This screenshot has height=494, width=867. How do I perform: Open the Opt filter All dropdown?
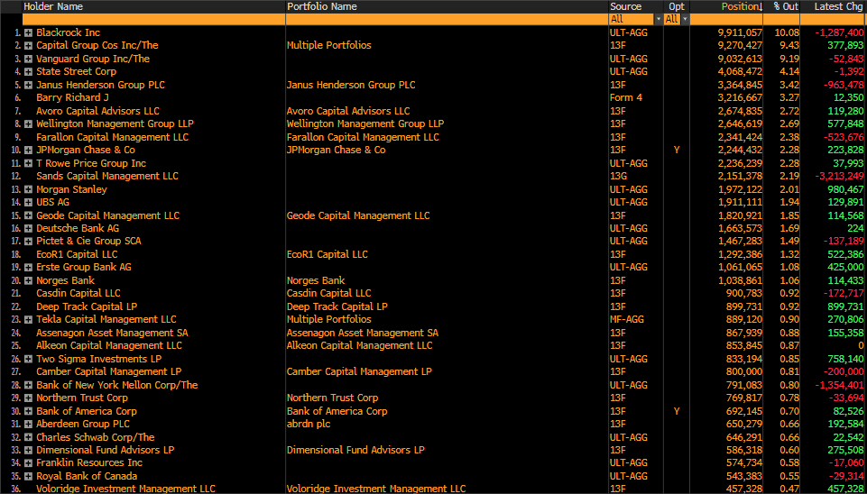(677, 19)
